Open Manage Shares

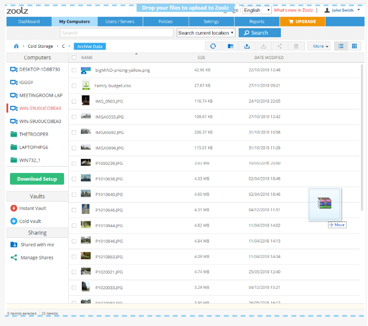point(32,257)
